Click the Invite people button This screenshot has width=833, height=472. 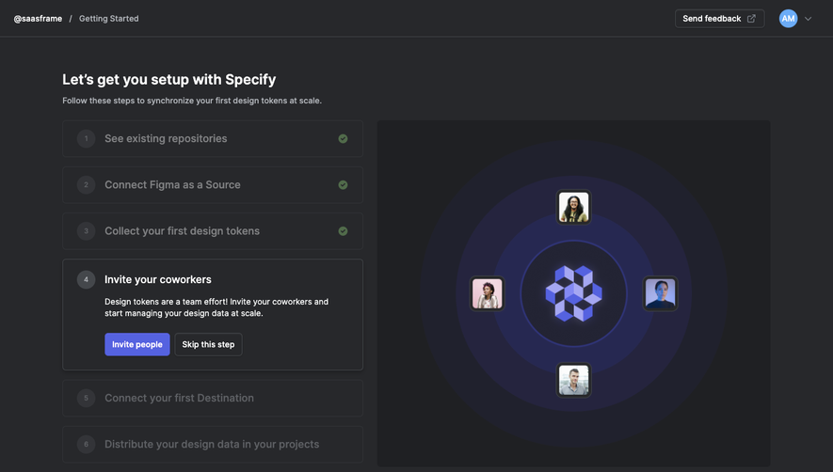(x=137, y=344)
